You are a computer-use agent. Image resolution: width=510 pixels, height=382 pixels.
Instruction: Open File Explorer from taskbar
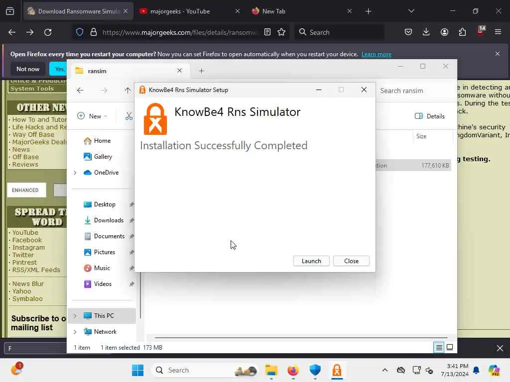(271, 370)
